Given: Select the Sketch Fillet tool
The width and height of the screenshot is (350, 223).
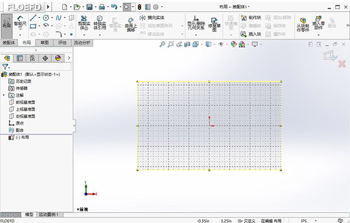Looking at the screenshot, I should tap(58, 34).
